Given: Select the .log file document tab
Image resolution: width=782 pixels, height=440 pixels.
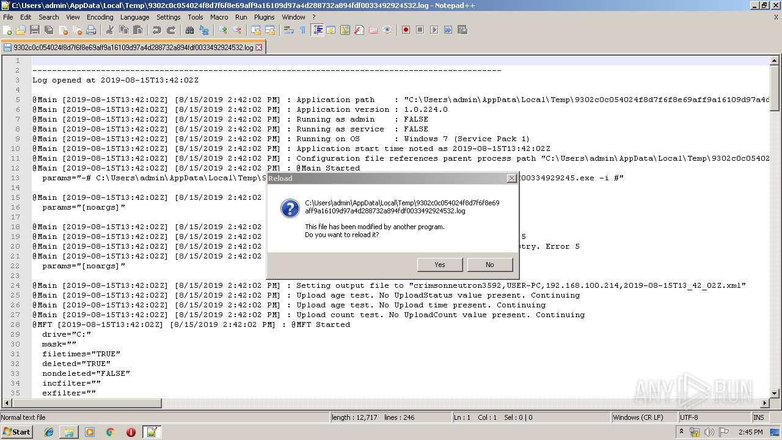Looking at the screenshot, I should tap(133, 47).
